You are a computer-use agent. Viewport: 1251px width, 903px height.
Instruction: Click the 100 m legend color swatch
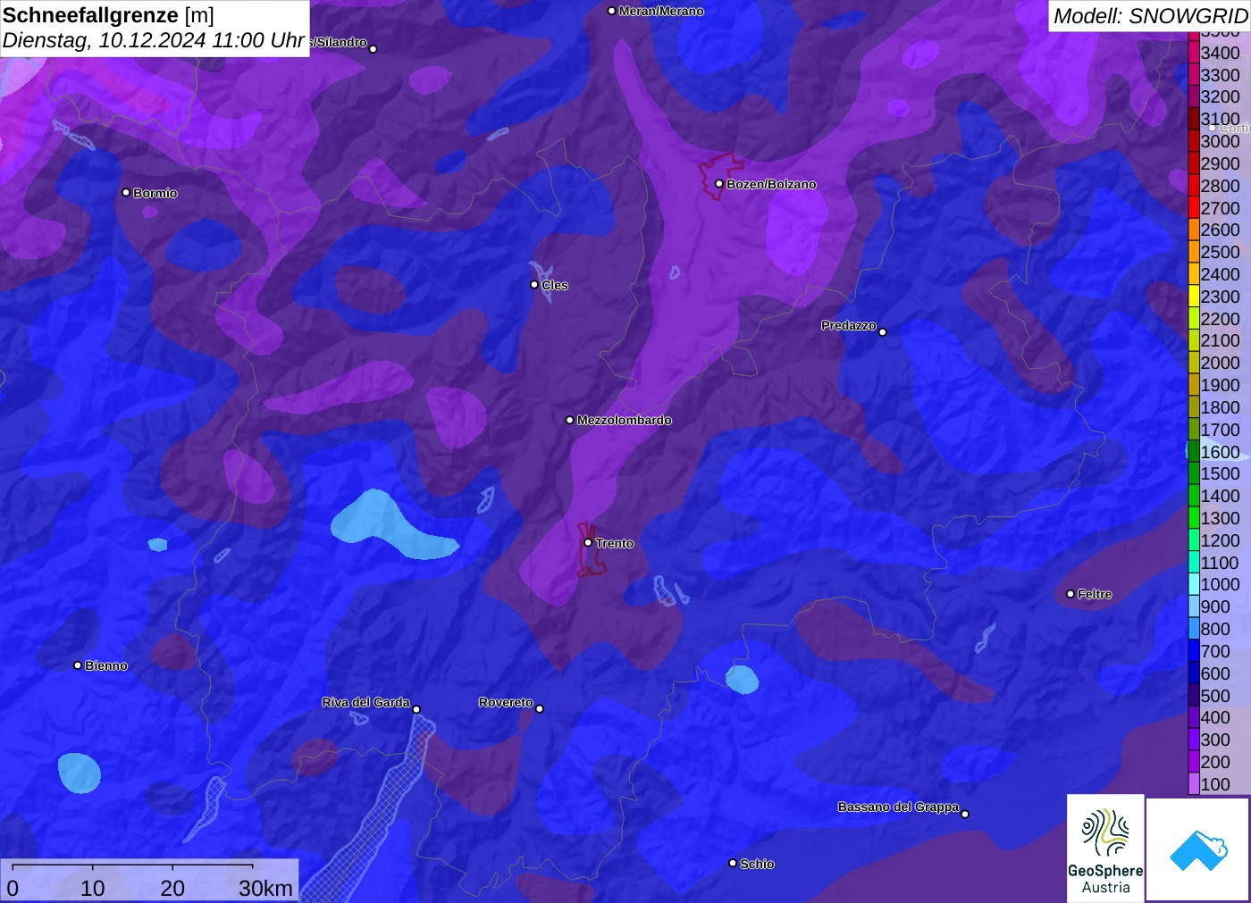(1194, 784)
